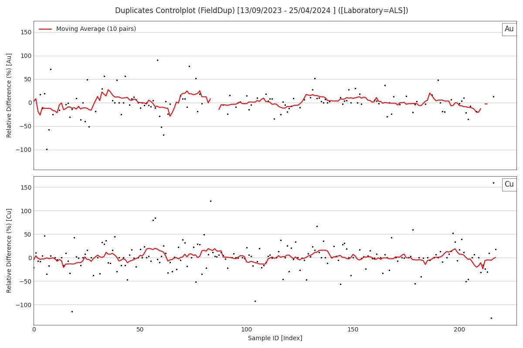Click the Cu point near -115% at left
Screen dimensions: 523x348
point(72,311)
